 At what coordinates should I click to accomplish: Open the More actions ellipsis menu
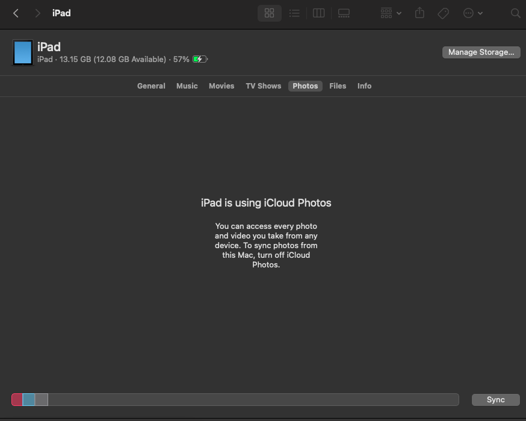tap(472, 13)
